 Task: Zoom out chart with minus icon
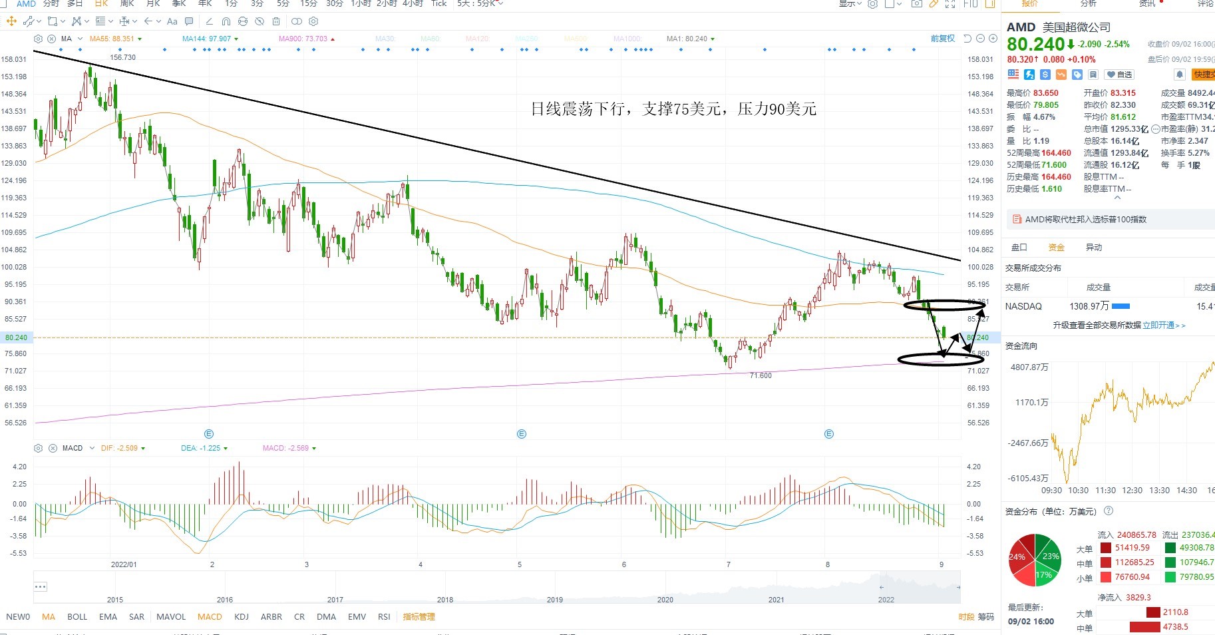(x=980, y=39)
